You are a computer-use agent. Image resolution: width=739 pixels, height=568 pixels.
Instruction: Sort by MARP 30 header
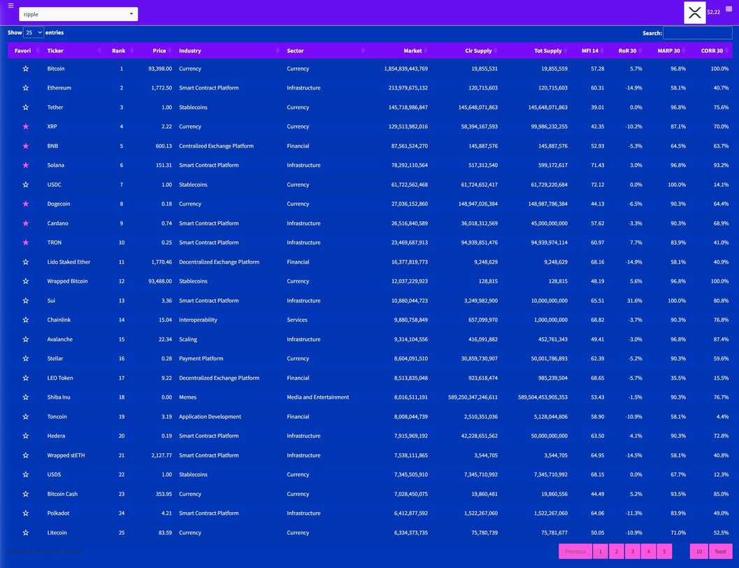pyautogui.click(x=668, y=50)
